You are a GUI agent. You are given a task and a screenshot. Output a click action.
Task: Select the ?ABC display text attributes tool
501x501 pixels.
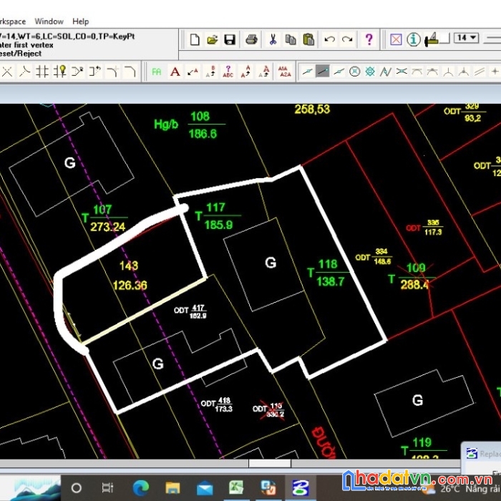click(228, 72)
